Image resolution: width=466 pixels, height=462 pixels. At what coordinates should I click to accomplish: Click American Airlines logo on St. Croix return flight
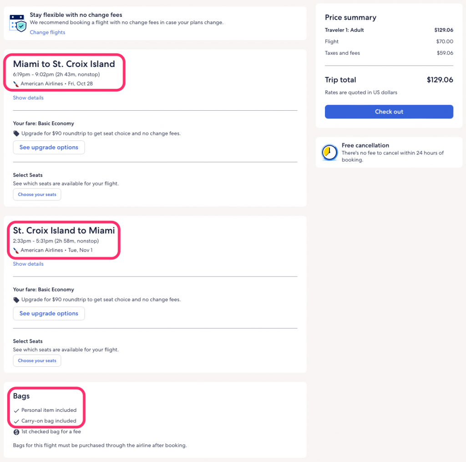click(16, 251)
